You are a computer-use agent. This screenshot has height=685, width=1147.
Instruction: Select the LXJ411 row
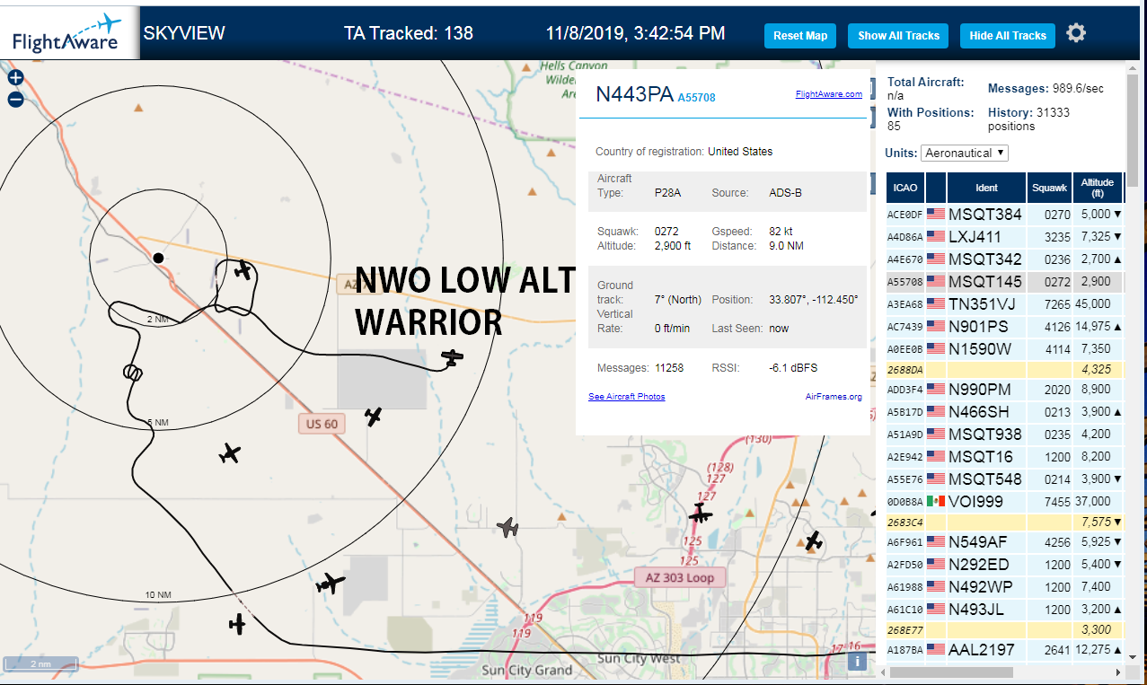coord(1004,236)
